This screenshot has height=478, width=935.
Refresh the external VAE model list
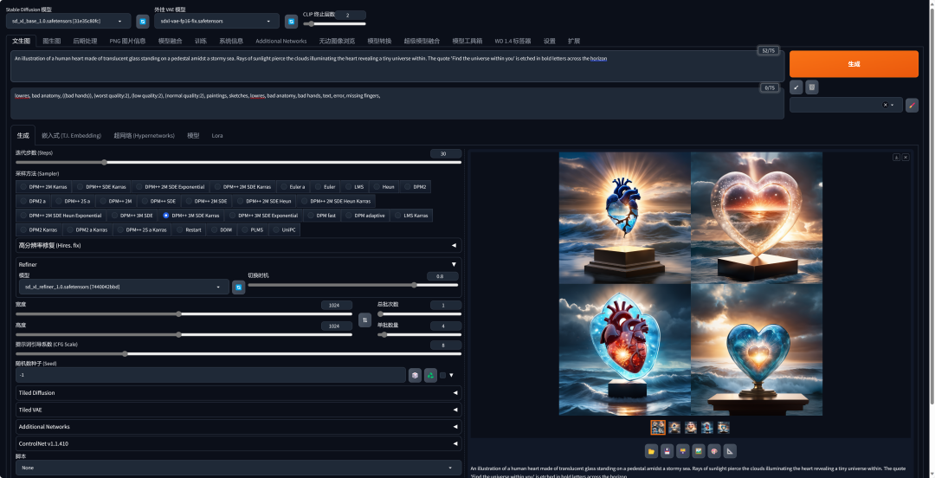[291, 21]
